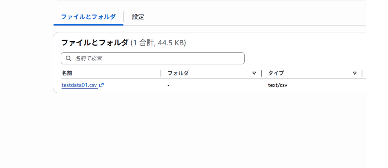
Task: Click the ファイルとフォルダ section heading
Action: [95, 43]
